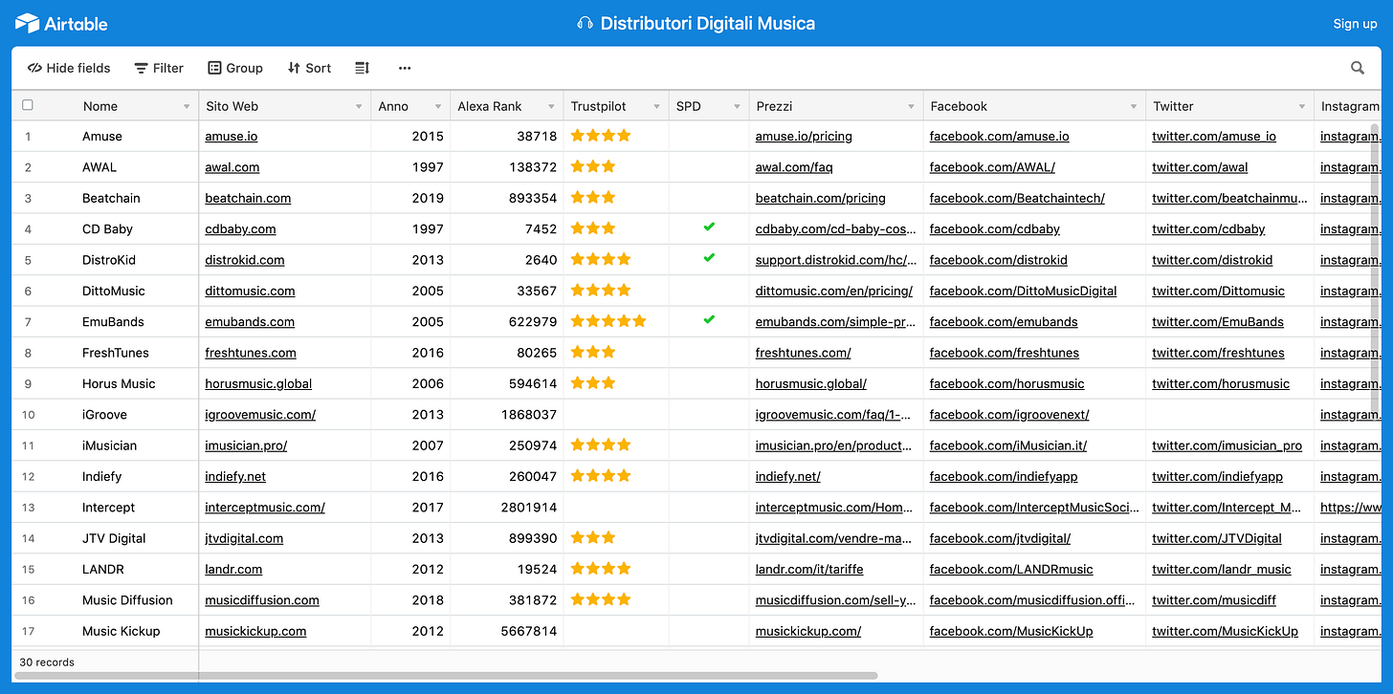Open the Facebook column dropdown arrow
The height and width of the screenshot is (694, 1393).
pos(1134,106)
